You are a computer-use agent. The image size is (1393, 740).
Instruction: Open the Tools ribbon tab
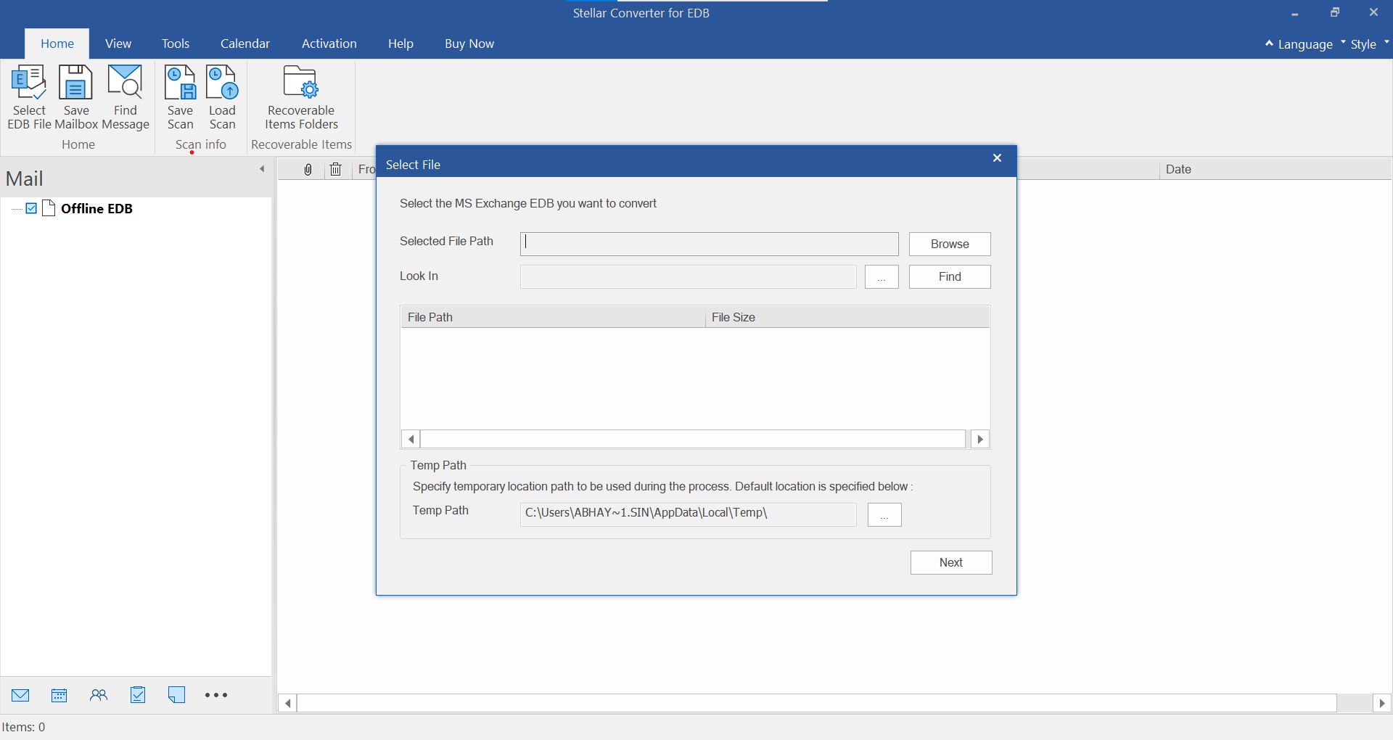[x=176, y=44]
